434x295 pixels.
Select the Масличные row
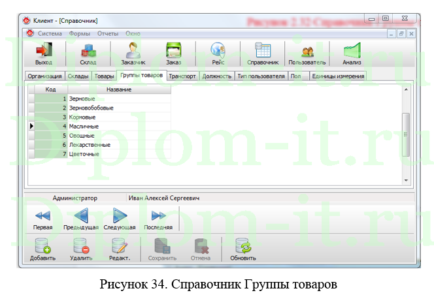tap(99, 126)
